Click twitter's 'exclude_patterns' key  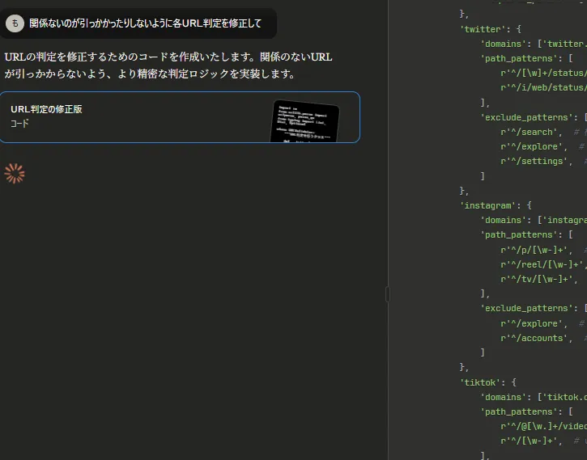click(526, 117)
